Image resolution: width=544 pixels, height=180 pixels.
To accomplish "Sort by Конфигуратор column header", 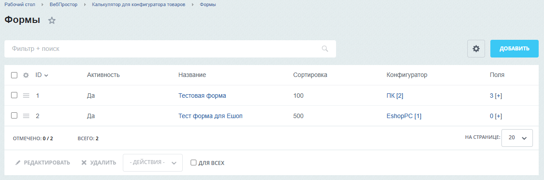I will 407,75.
